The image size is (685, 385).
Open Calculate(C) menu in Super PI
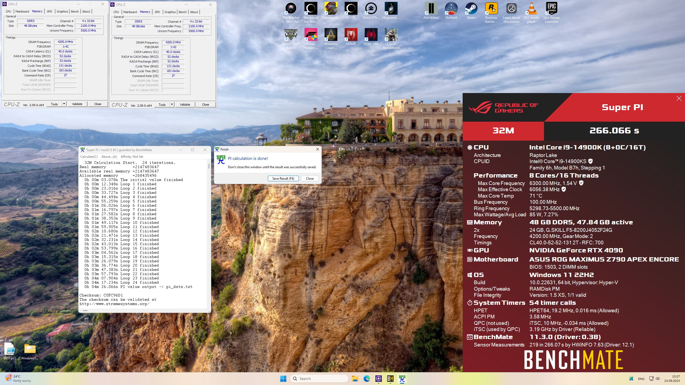coord(89,157)
